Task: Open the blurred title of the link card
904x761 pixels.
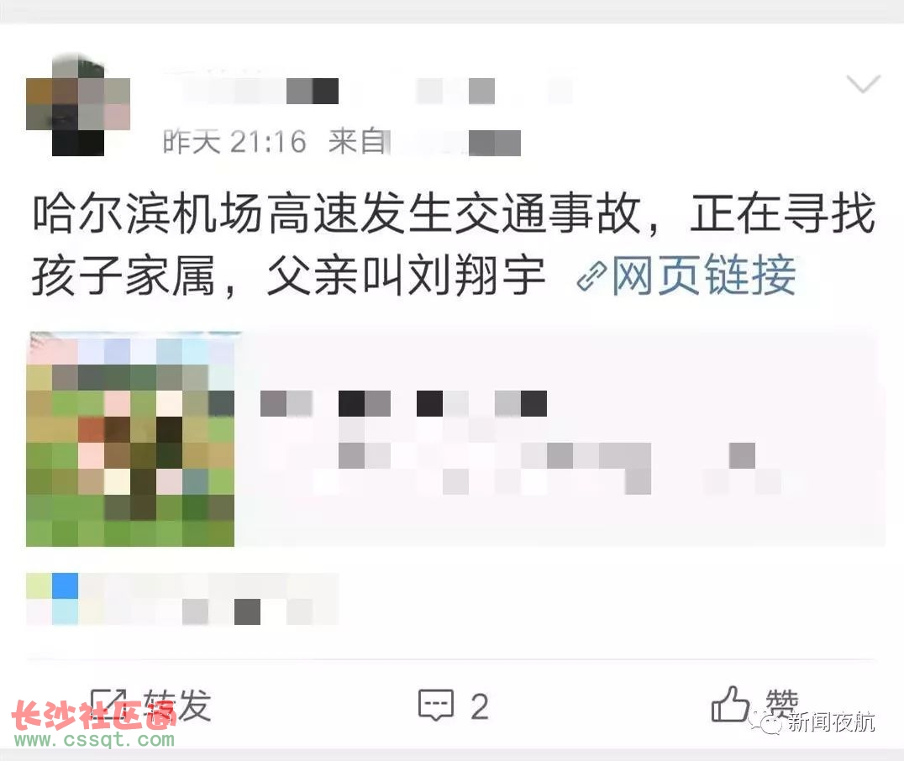Action: click(x=403, y=403)
